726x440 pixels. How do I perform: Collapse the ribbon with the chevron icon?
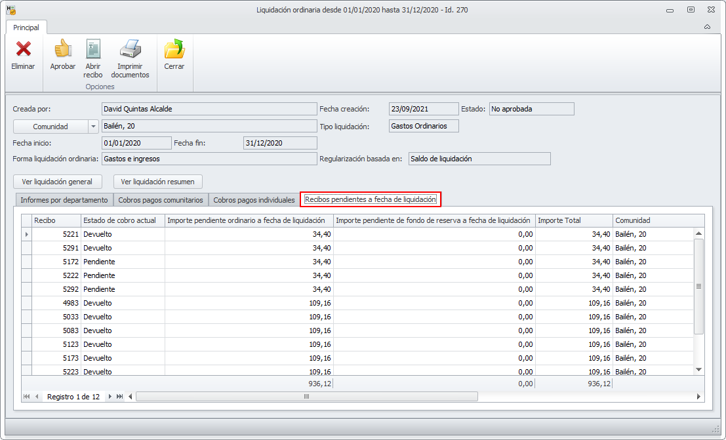(707, 28)
